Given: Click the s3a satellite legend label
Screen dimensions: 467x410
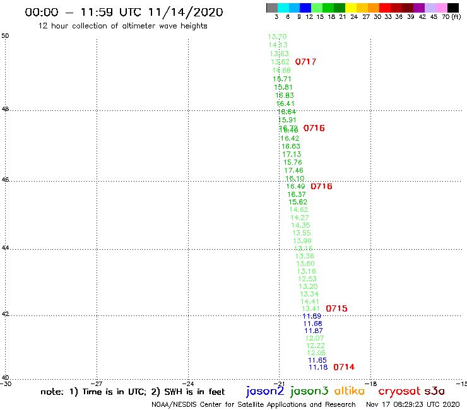Looking at the screenshot, I should pyautogui.click(x=434, y=392).
